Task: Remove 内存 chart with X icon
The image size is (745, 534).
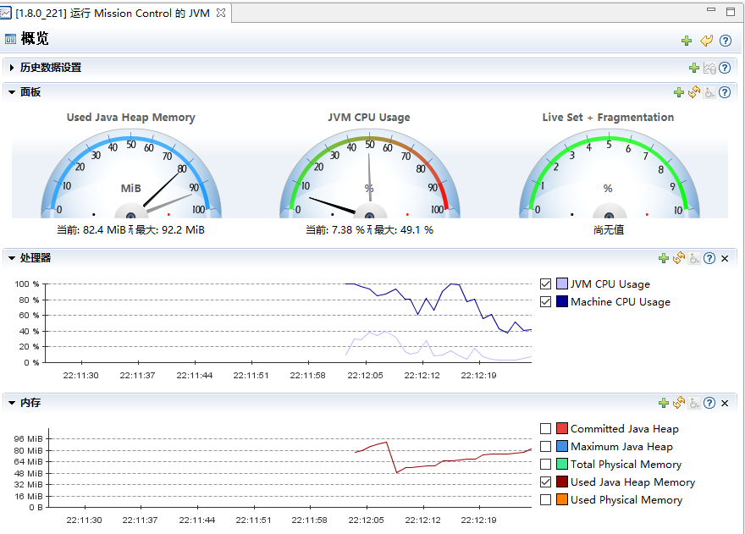Action: [725, 404]
